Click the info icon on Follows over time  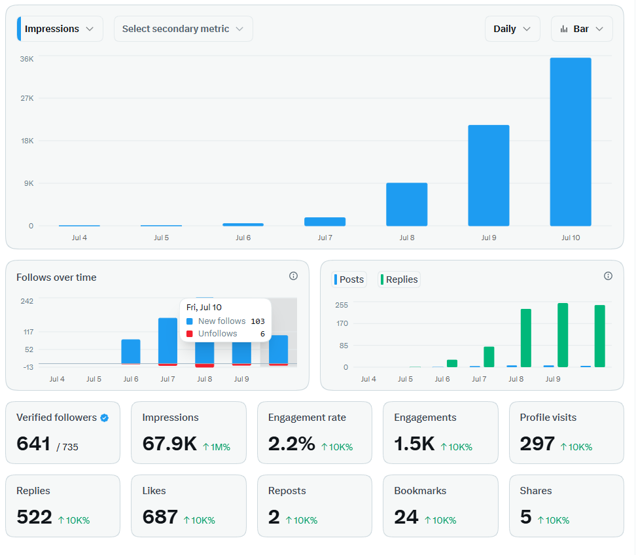[x=293, y=276]
